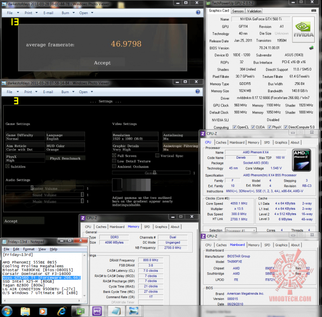Open Notepad Format menu
The height and width of the screenshot is (317, 322).
click(x=29, y=249)
